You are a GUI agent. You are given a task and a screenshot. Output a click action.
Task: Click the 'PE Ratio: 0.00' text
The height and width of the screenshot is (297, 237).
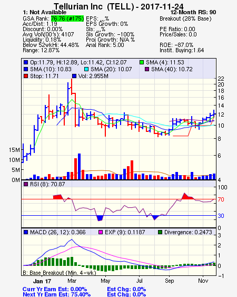click(x=177, y=29)
